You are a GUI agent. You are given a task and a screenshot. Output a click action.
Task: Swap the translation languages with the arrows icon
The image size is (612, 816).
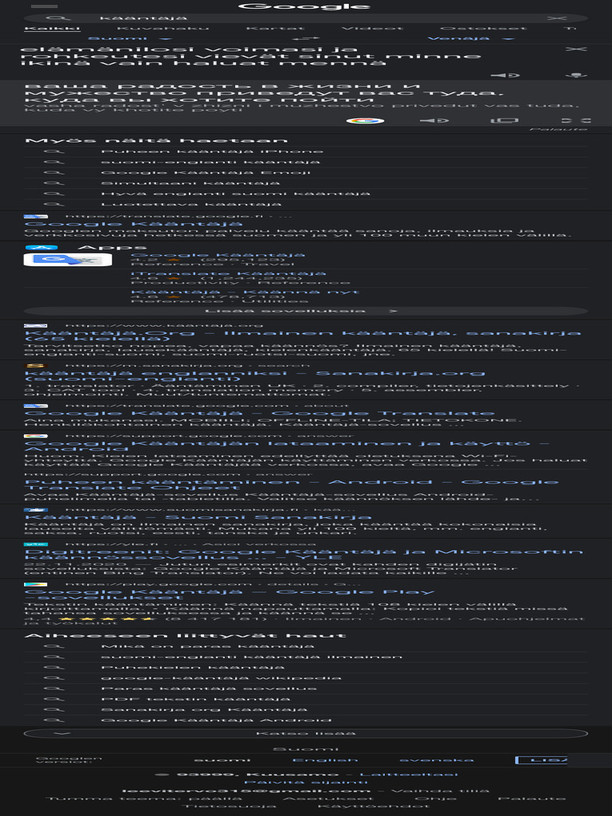(305, 38)
